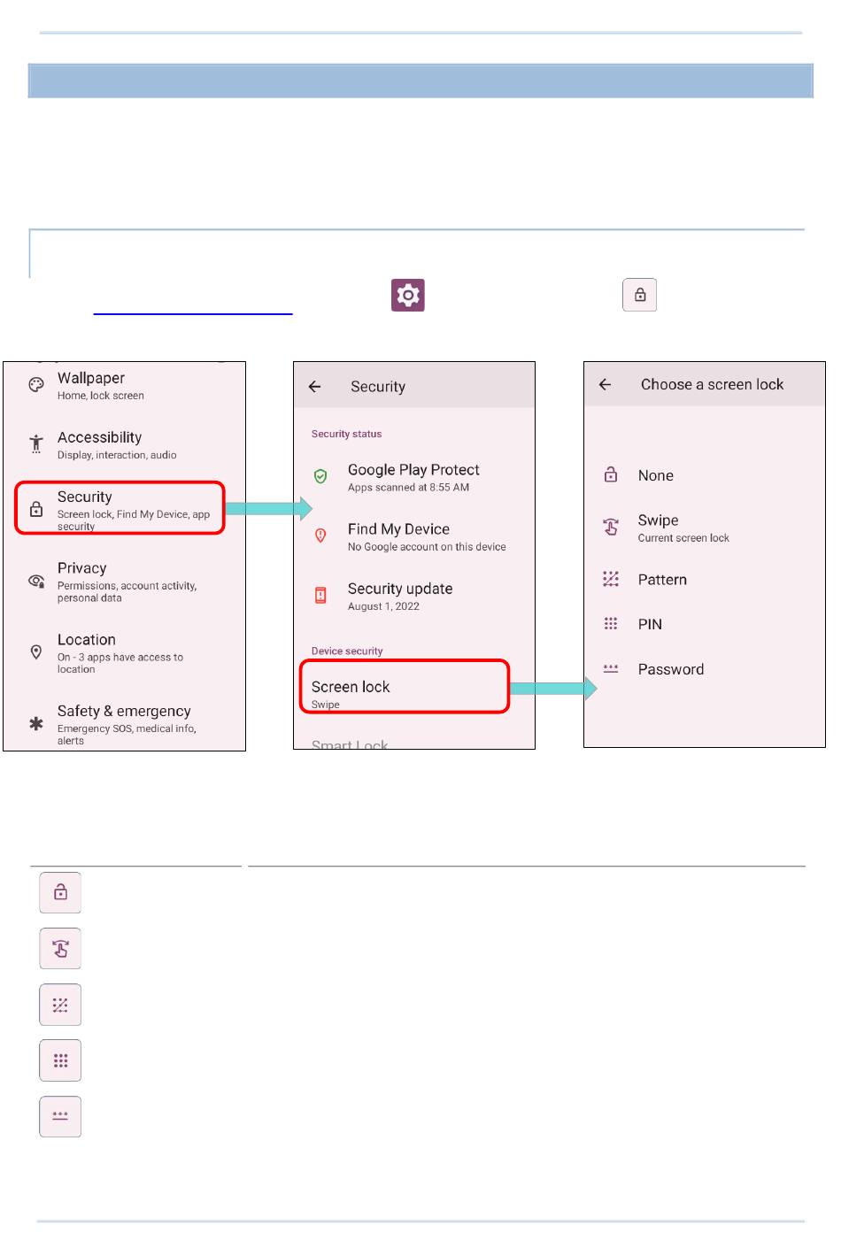Image resolution: width=841 pixels, height=1256 pixels.
Task: Select None as screen lock
Action: pos(656,476)
